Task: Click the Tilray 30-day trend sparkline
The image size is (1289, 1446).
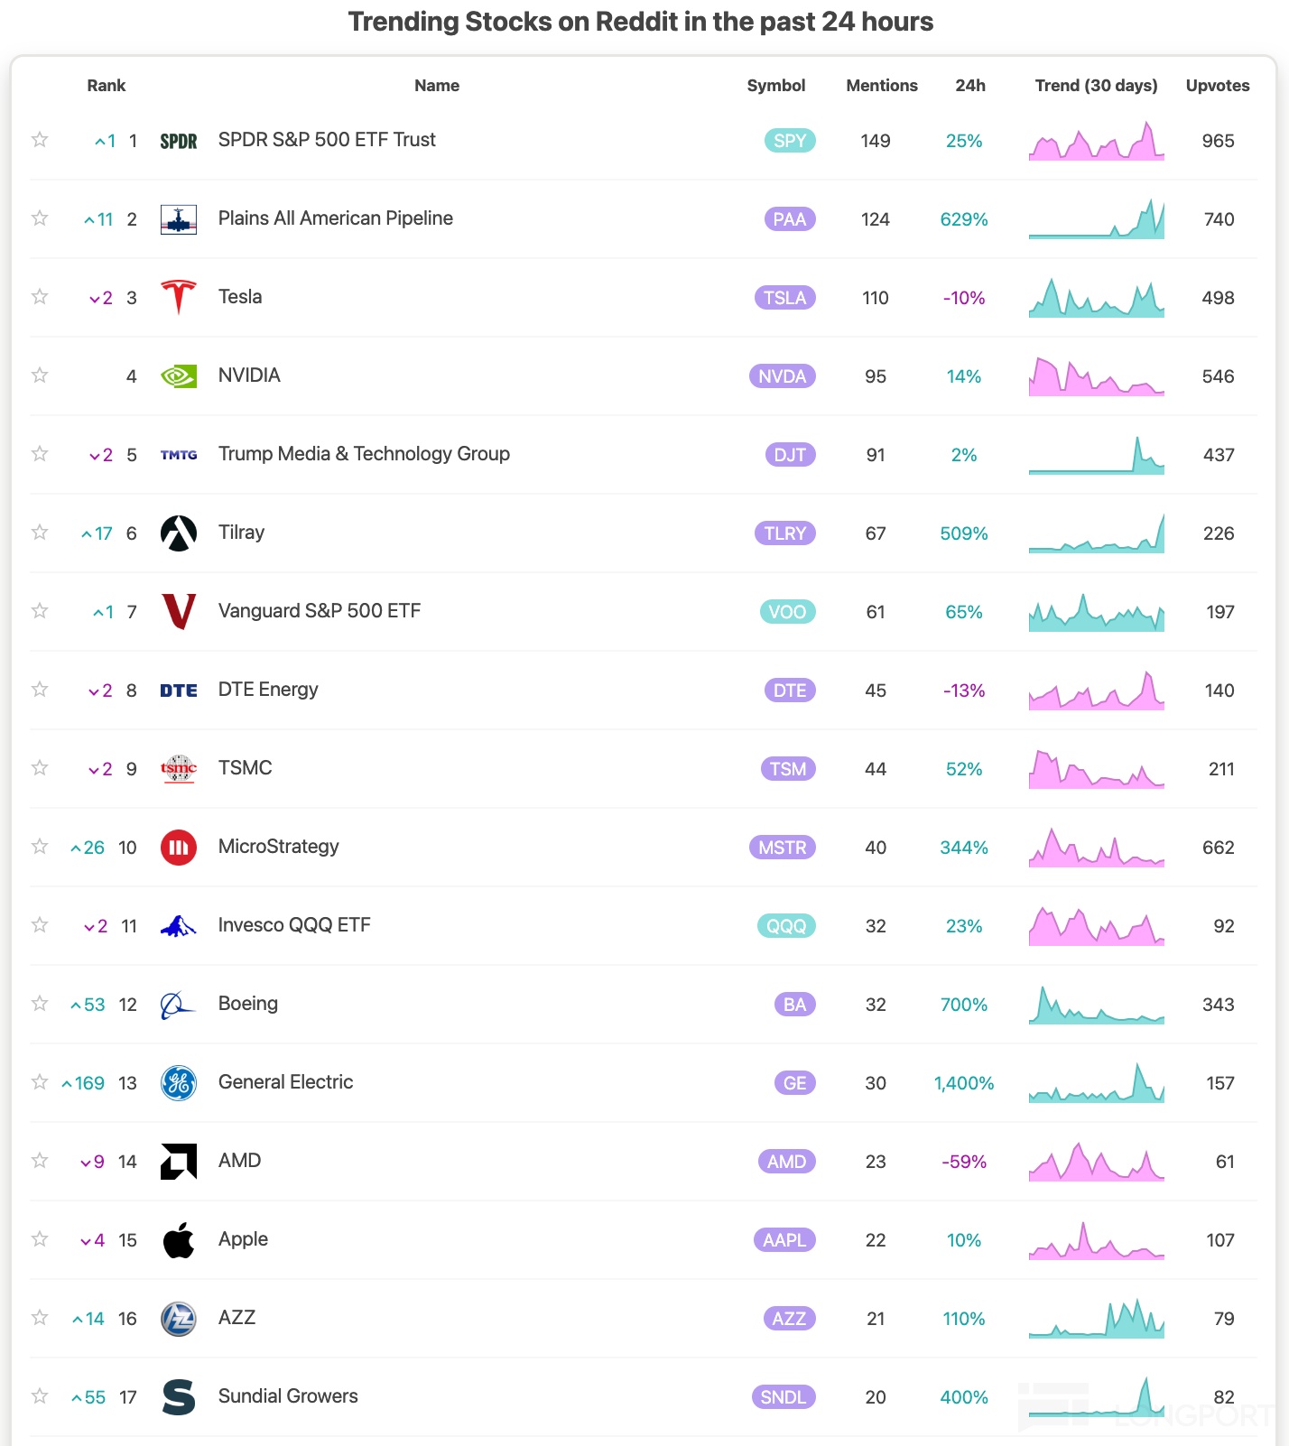Action: [x=1096, y=533]
